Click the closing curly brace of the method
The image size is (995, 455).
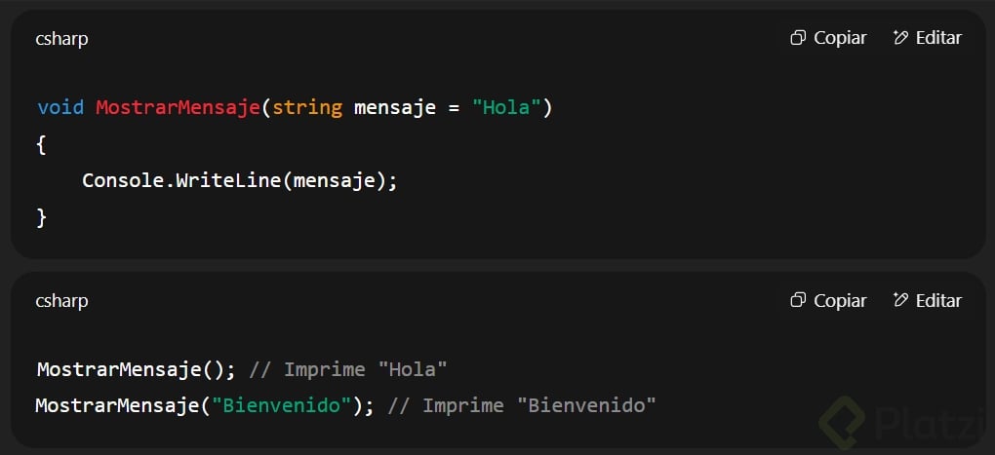42,216
